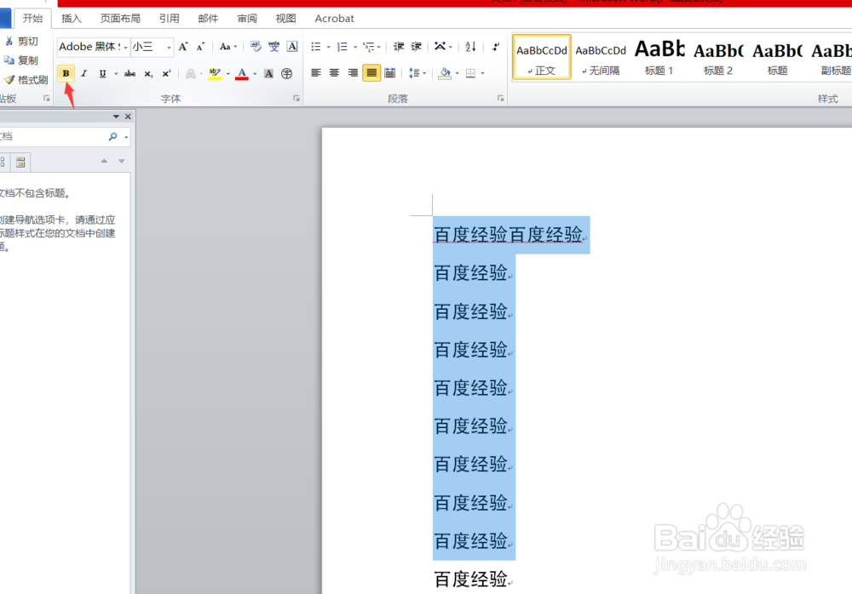852x594 pixels.
Task: Click the Grow Font icon
Action: tap(183, 47)
